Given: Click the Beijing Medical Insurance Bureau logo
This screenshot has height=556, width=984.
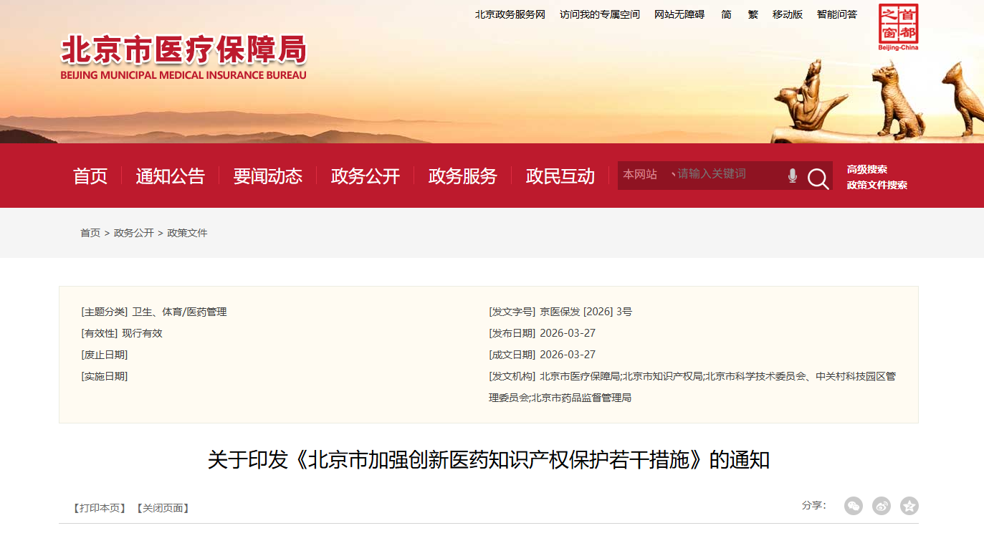Looking at the screenshot, I should [x=183, y=55].
